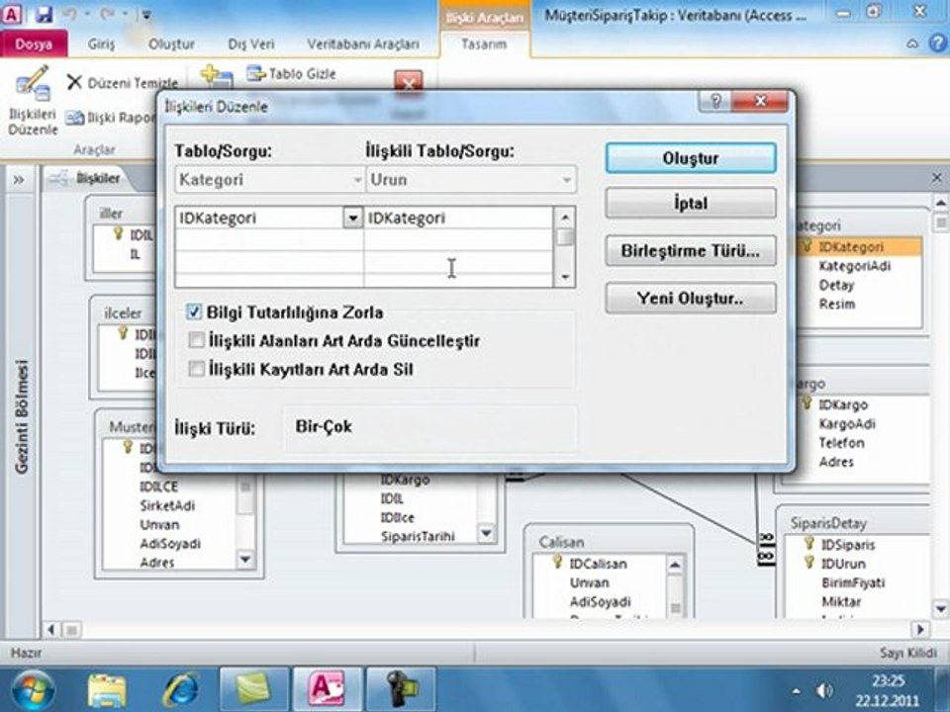Click the Access application icon at top-left

pyautogui.click(x=12, y=13)
